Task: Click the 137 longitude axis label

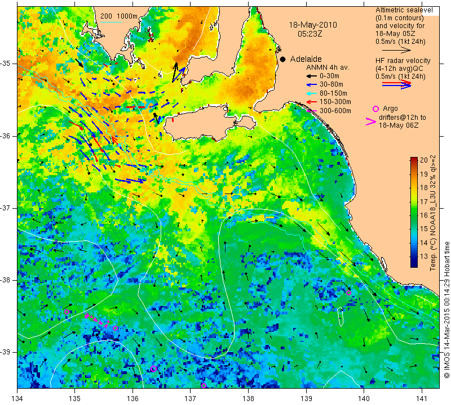Action: [191, 399]
